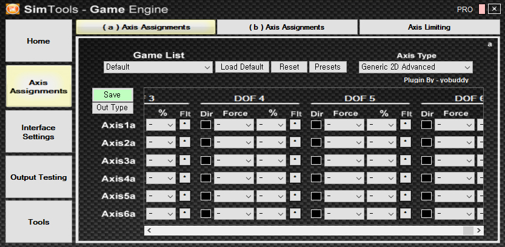Toggle Axis1a DOF 4 Dir box
The image size is (505, 247).
(206, 125)
